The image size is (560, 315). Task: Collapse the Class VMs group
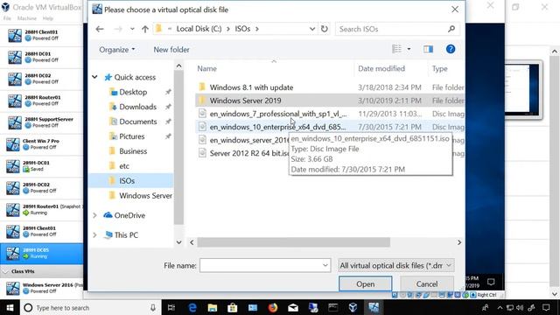click(5, 271)
